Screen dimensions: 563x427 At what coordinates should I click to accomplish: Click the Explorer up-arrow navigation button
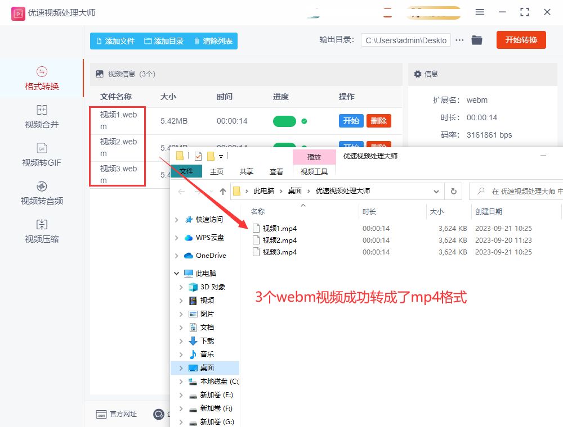(222, 191)
